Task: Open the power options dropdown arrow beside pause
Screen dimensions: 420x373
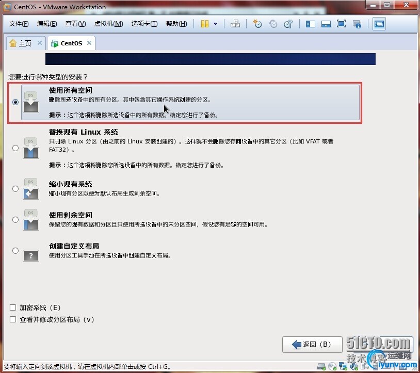Action: click(x=215, y=24)
